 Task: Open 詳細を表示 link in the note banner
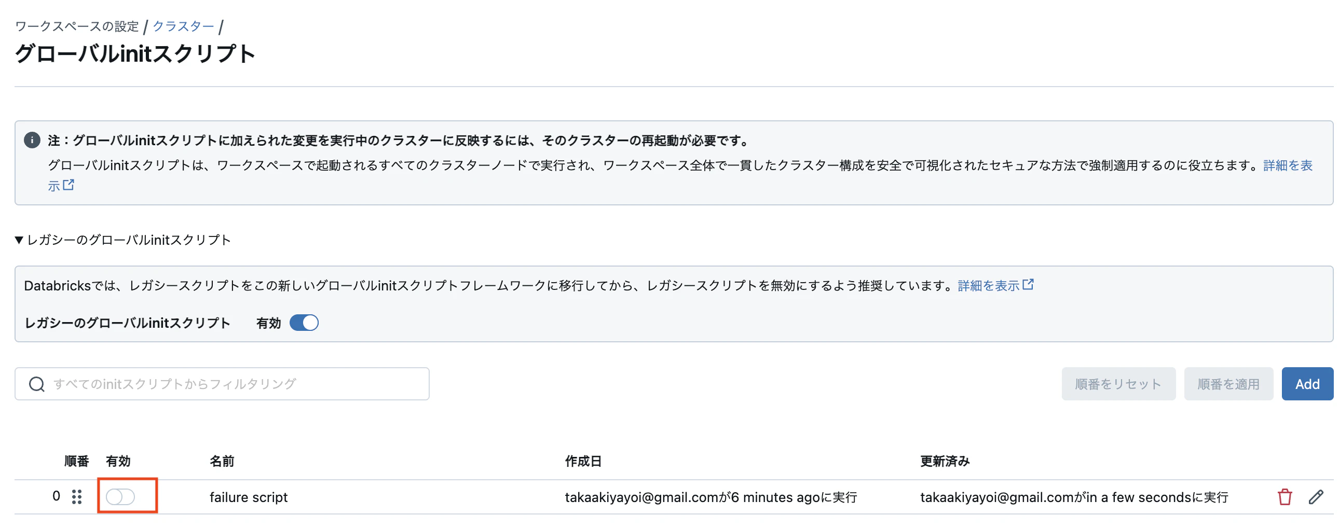coord(1288,165)
